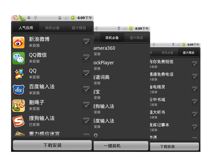The image size is (217, 167).
Task: Select 装机必备 tab in middle screen
Action: point(112,38)
